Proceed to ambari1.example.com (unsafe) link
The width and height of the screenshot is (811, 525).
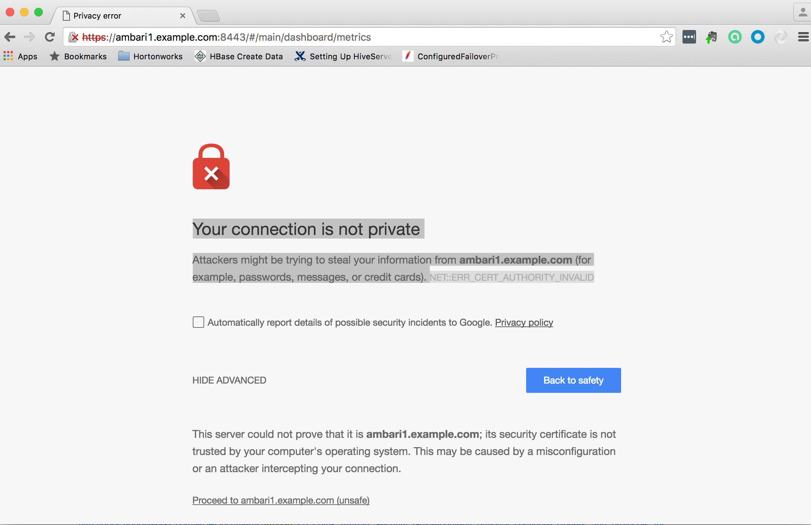(281, 500)
